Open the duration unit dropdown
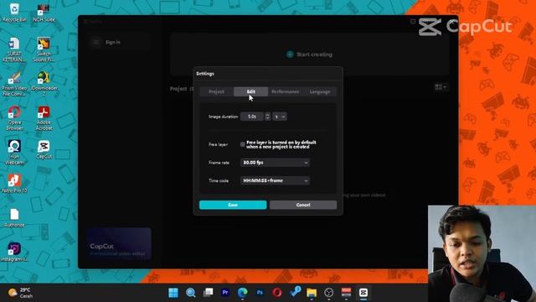 [x=280, y=117]
